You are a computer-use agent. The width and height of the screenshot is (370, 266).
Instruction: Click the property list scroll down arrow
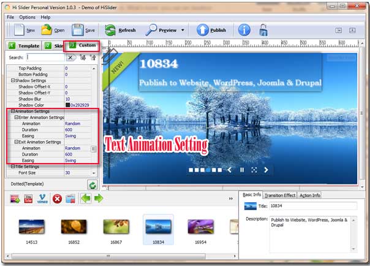pos(94,173)
